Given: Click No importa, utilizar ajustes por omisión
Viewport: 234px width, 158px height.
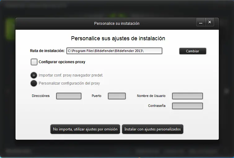Looking at the screenshot, I should (x=85, y=129).
